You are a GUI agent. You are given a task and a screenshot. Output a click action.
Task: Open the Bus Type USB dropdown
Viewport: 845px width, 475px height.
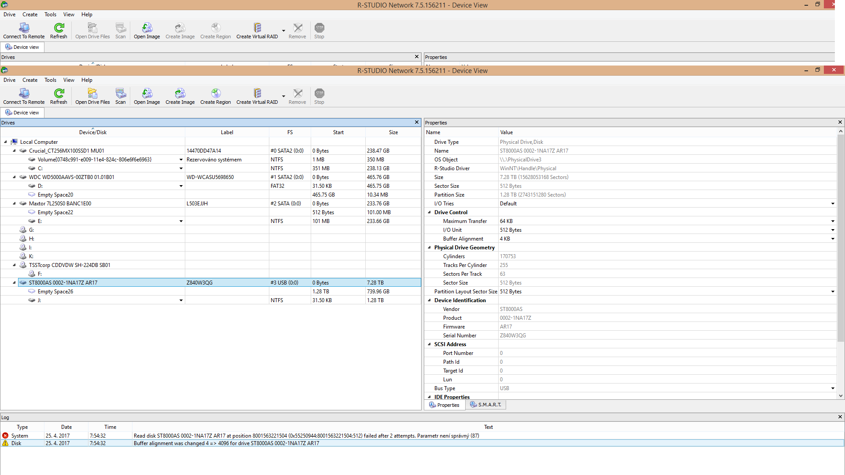[x=832, y=388]
